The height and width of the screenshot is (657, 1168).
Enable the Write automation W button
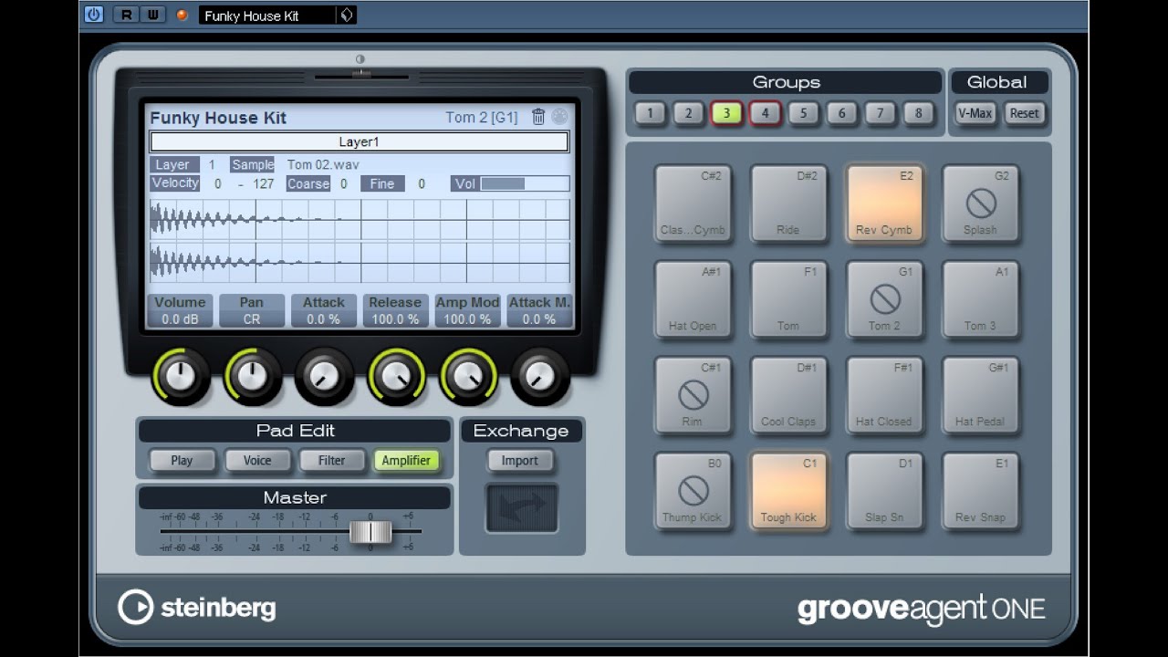coord(153,15)
